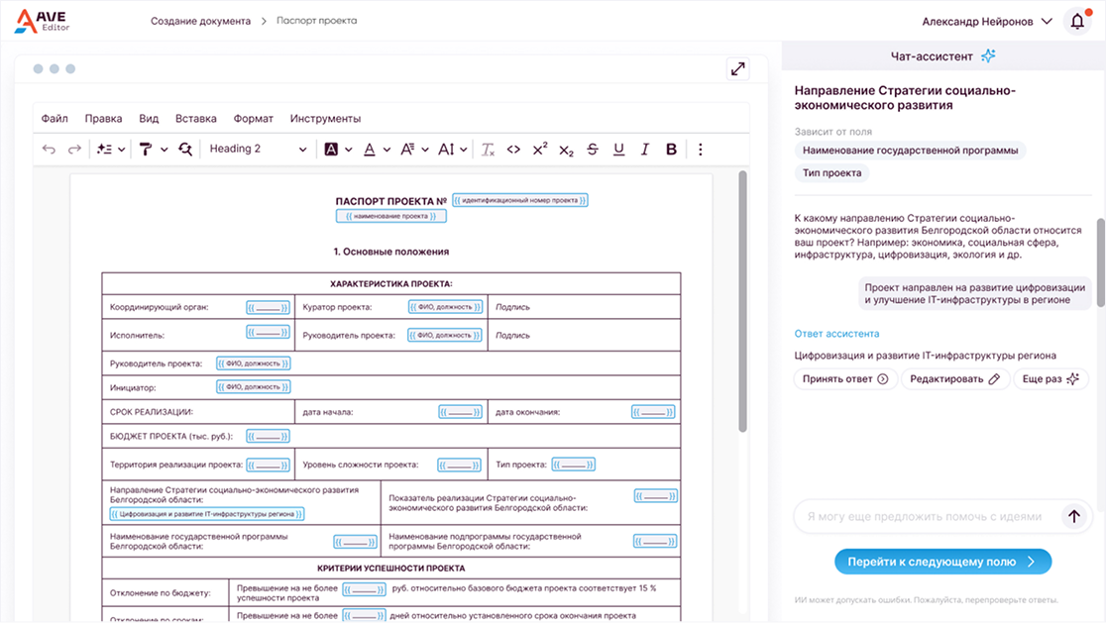Insert code with the angle brackets icon
Screen dimensions: 1106x623
513,150
